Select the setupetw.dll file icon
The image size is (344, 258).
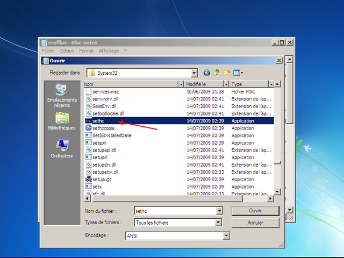[88, 172]
